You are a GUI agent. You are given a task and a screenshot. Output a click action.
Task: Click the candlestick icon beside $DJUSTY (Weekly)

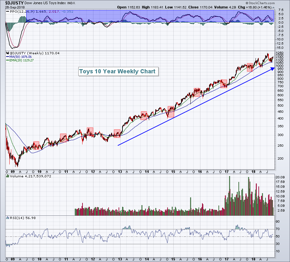[x=8, y=53]
